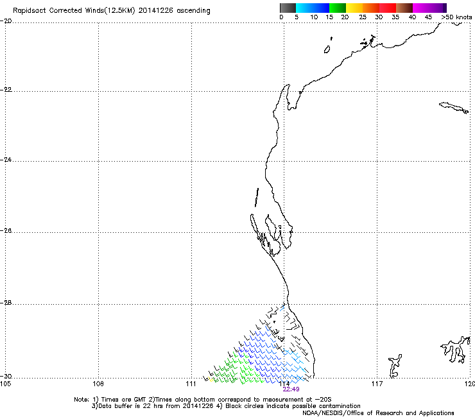Viewport: 475px width, 417px height.
Task: Click the '-22' latitude axis label
Action: click(x=6, y=90)
